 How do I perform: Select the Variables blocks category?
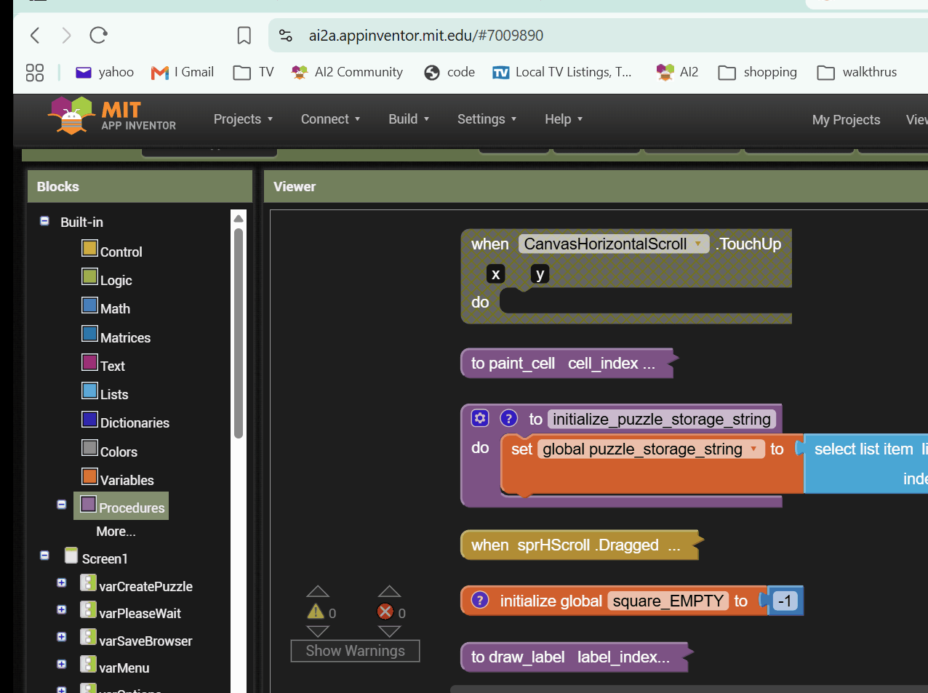click(x=118, y=478)
